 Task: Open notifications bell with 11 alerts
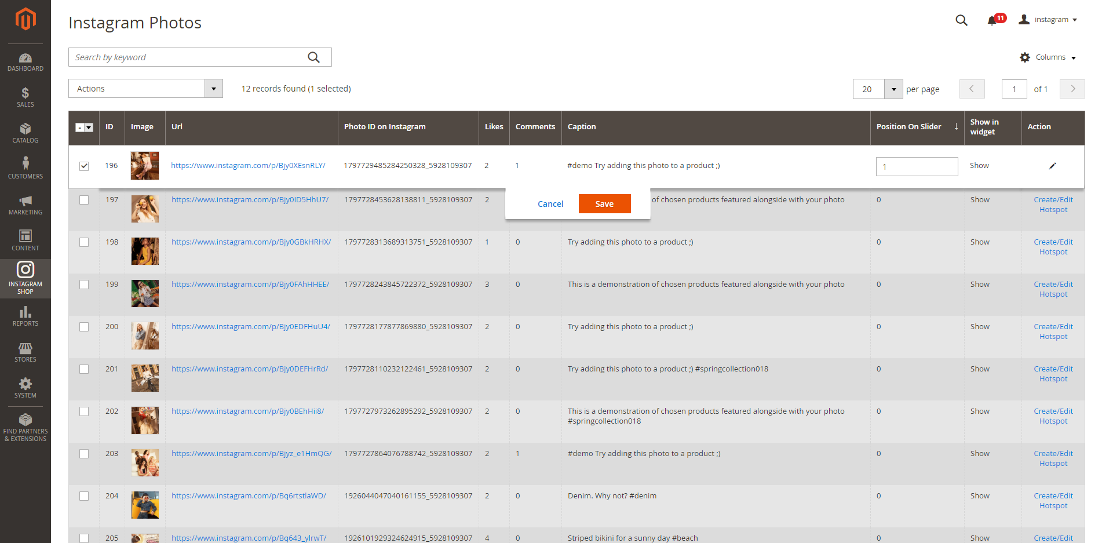click(996, 20)
